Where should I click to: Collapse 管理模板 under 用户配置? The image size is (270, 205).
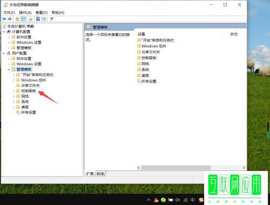(x=9, y=70)
